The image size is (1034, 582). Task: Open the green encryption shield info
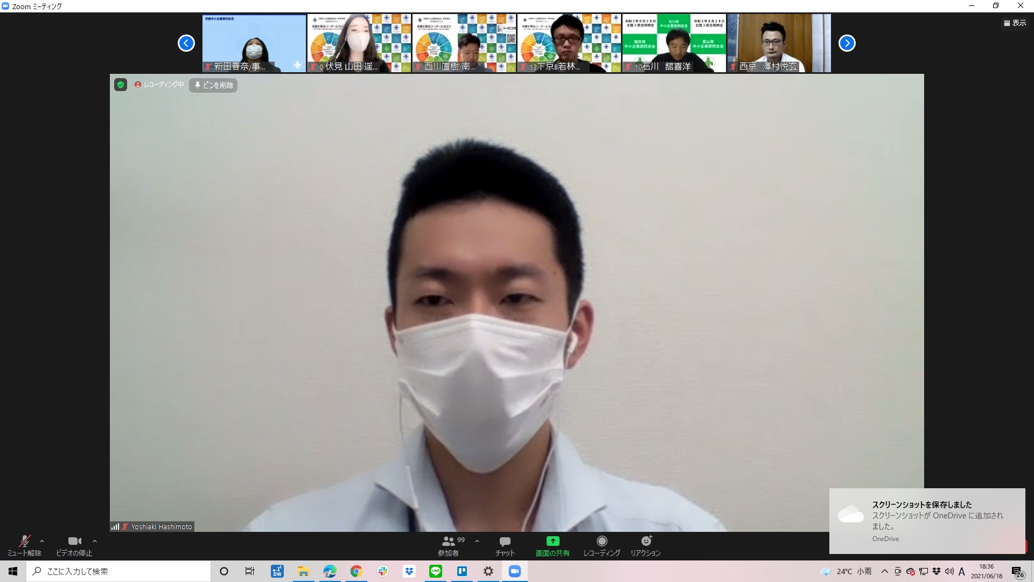(x=121, y=85)
